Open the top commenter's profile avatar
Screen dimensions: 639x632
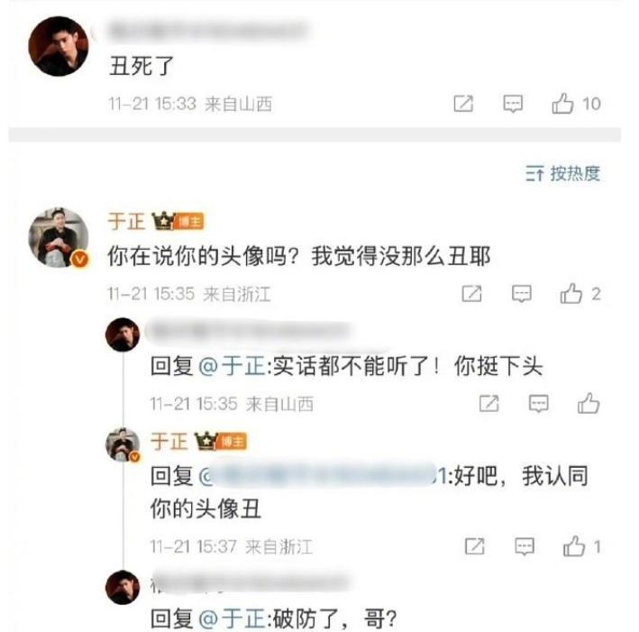point(59,46)
